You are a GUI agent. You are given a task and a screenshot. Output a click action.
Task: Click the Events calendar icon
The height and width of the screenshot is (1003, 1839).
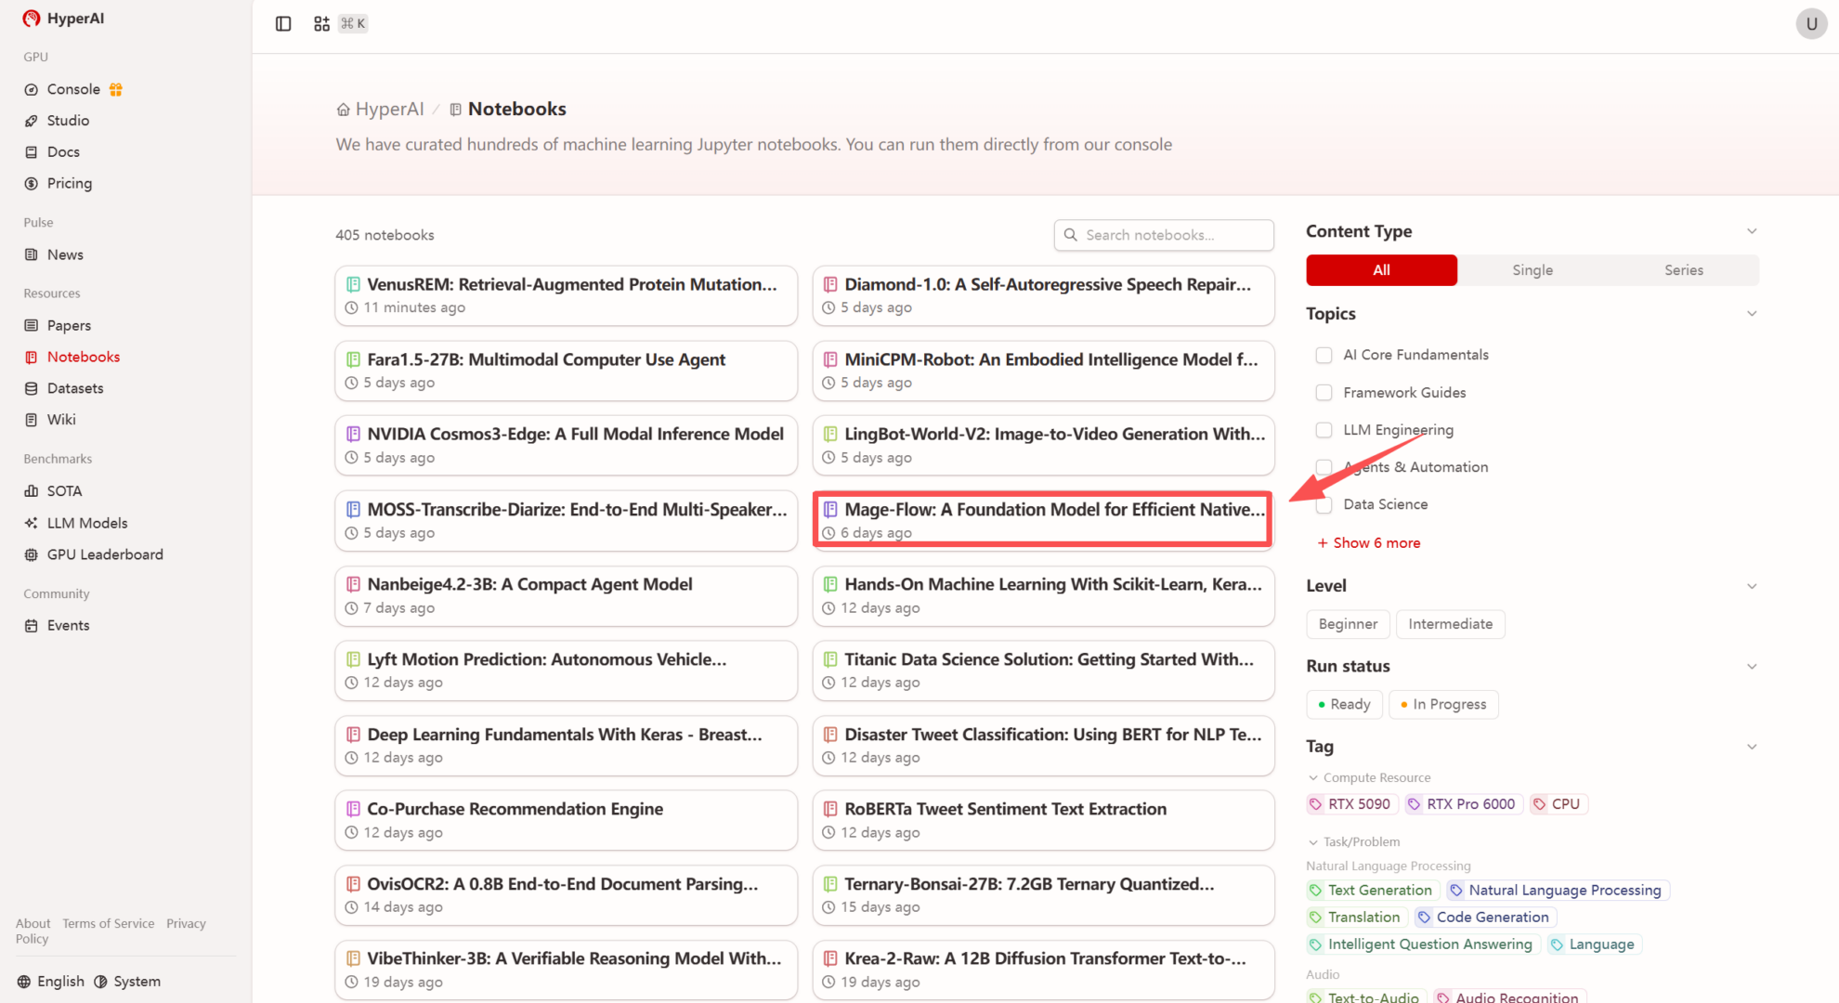click(31, 626)
